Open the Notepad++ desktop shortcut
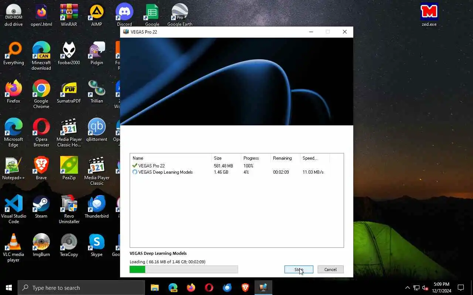Screen dimensions: 473x295 [14, 169]
